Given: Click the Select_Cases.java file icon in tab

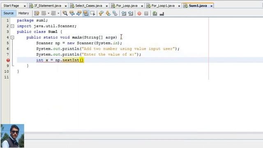Looking at the screenshot, I should pyautogui.click(x=72, y=6).
